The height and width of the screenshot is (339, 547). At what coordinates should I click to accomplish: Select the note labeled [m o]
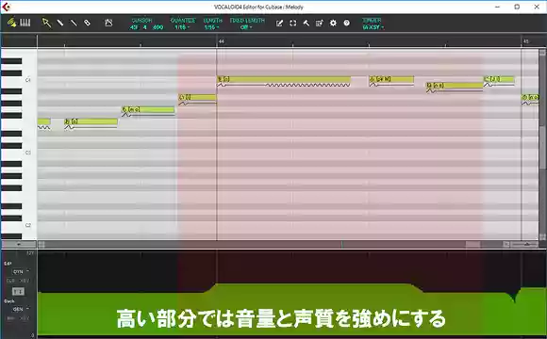tap(148, 110)
